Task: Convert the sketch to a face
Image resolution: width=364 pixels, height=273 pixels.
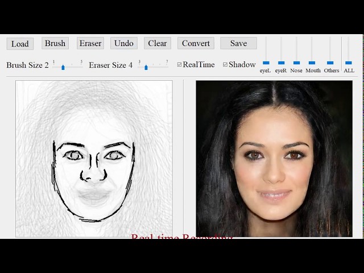Action: point(196,43)
